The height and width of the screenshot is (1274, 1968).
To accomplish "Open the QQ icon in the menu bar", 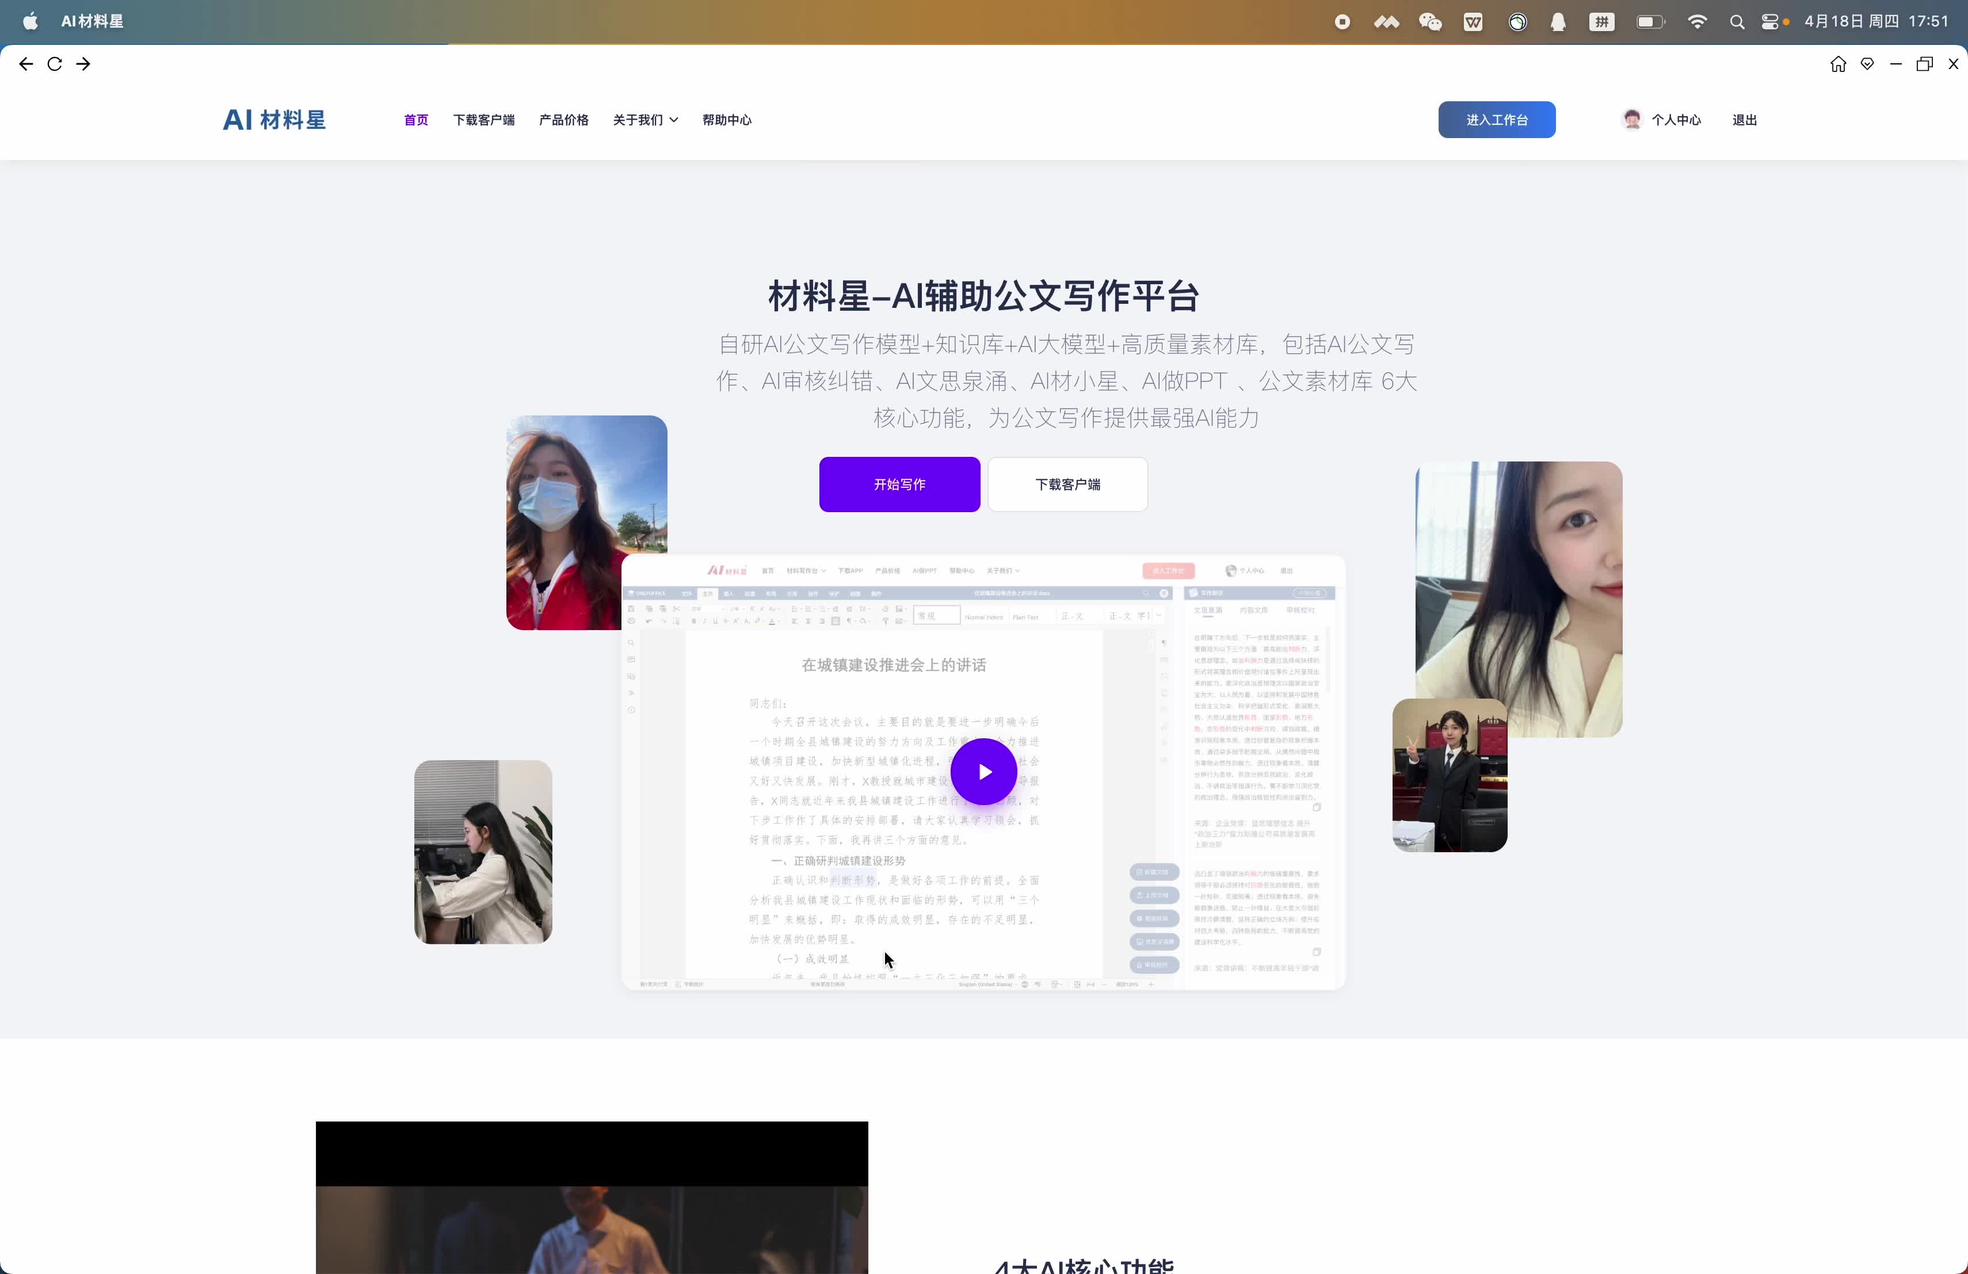I will click(x=1559, y=21).
